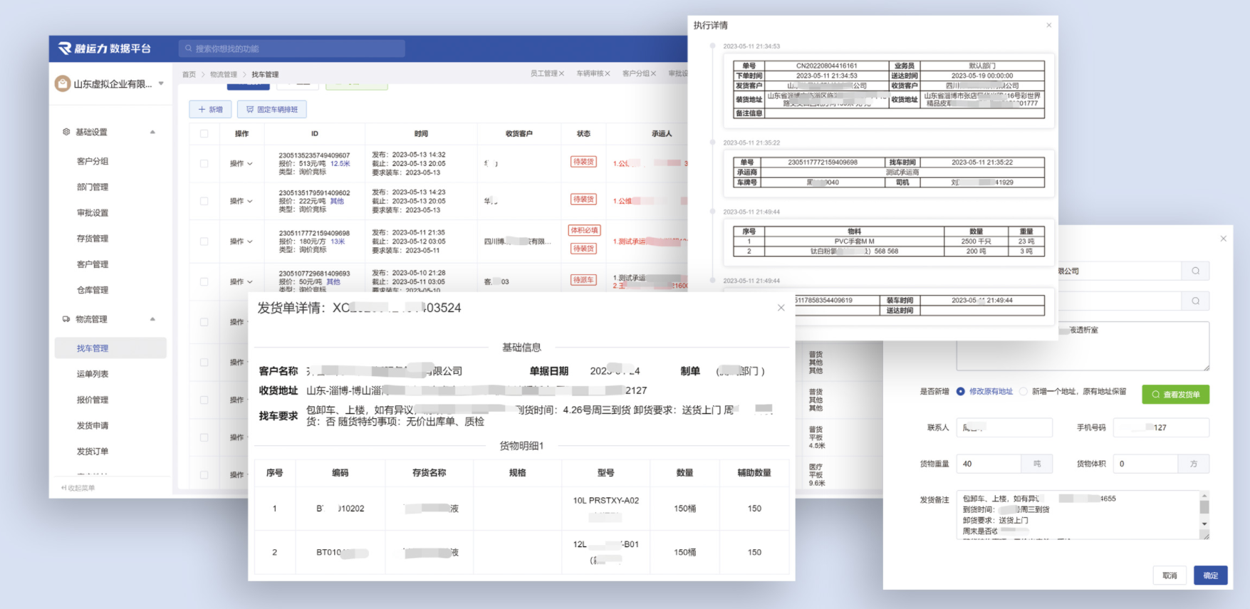
Task: Open the 操作 dropdown in the first row
Action: [241, 164]
